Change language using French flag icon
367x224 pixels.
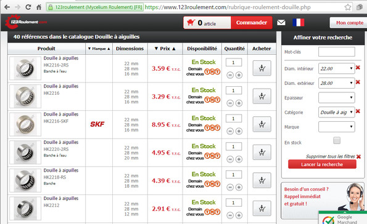pyautogui.click(x=299, y=22)
